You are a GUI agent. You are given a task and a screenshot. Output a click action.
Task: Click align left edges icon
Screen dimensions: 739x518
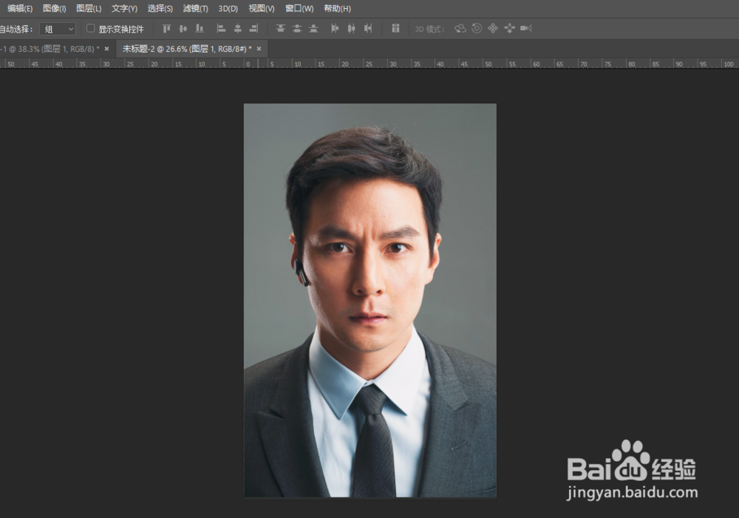tap(221, 29)
